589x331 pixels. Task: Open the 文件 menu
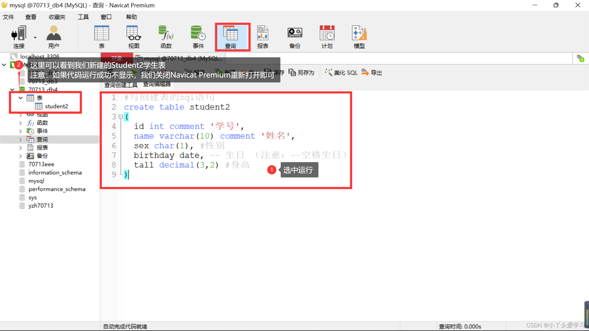point(8,17)
